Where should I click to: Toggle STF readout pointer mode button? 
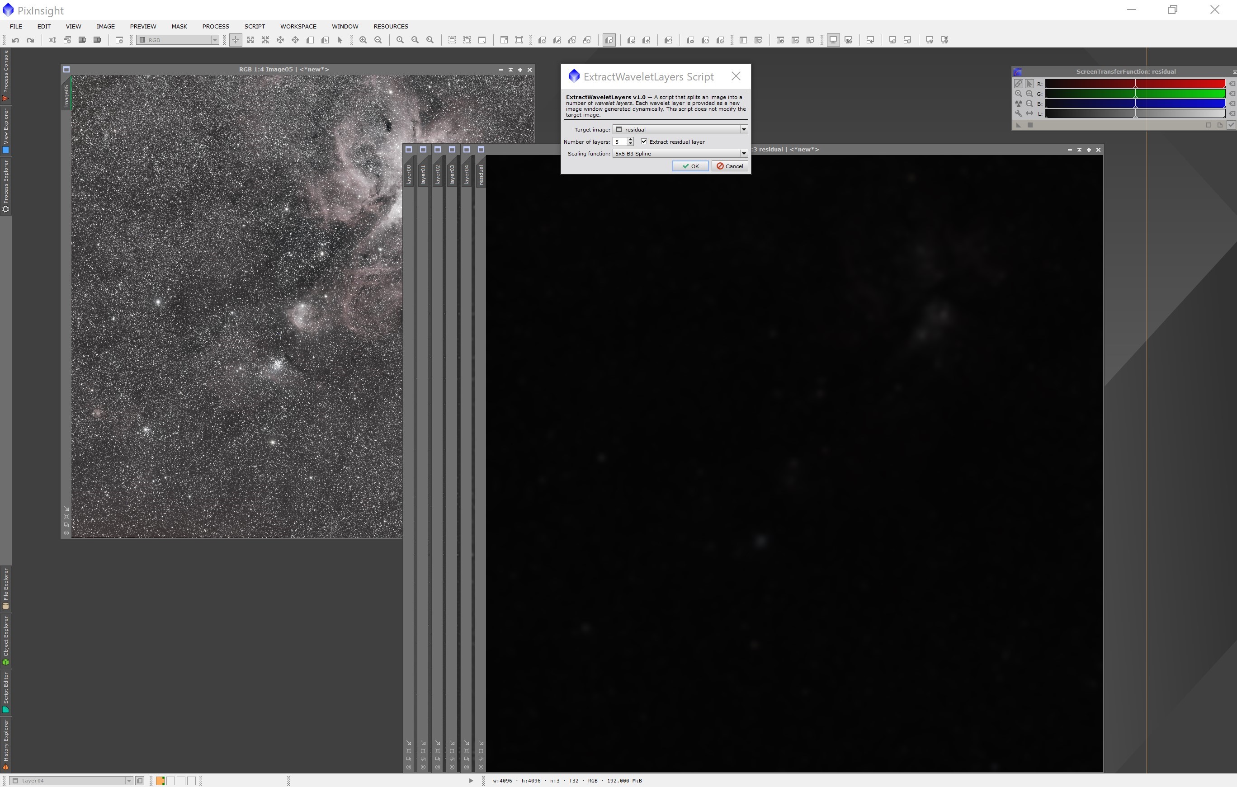1029,84
